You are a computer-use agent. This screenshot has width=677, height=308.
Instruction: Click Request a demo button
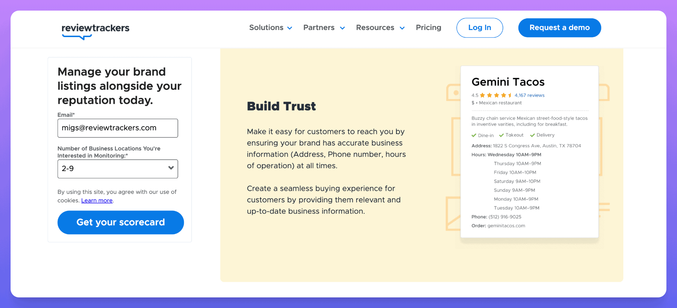point(559,28)
